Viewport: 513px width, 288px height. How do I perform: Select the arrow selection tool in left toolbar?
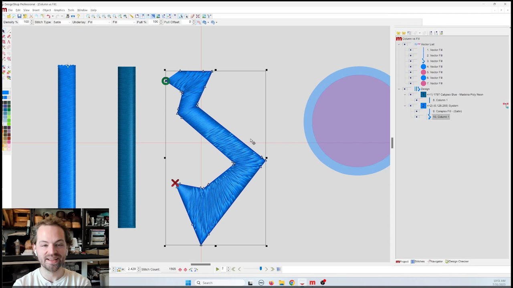point(4,31)
